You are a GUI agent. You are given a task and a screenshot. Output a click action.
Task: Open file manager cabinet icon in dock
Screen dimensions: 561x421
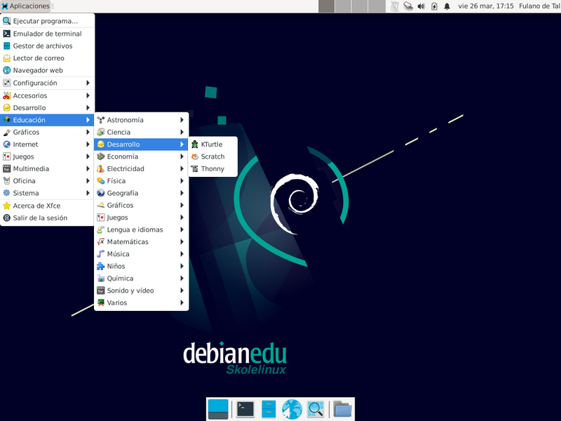pyautogui.click(x=269, y=409)
